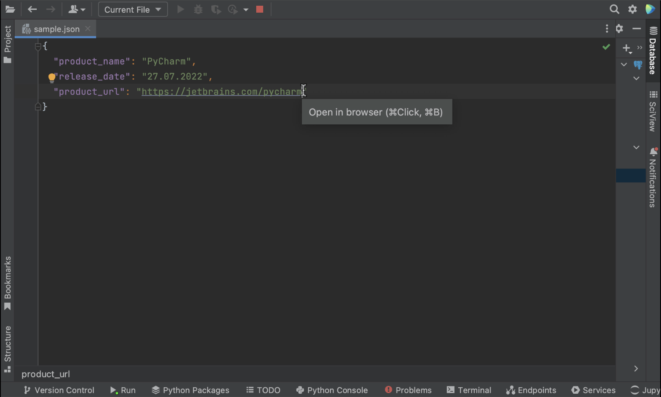Open the Current File run configuration dropdown
The height and width of the screenshot is (397, 661).
tap(133, 9)
